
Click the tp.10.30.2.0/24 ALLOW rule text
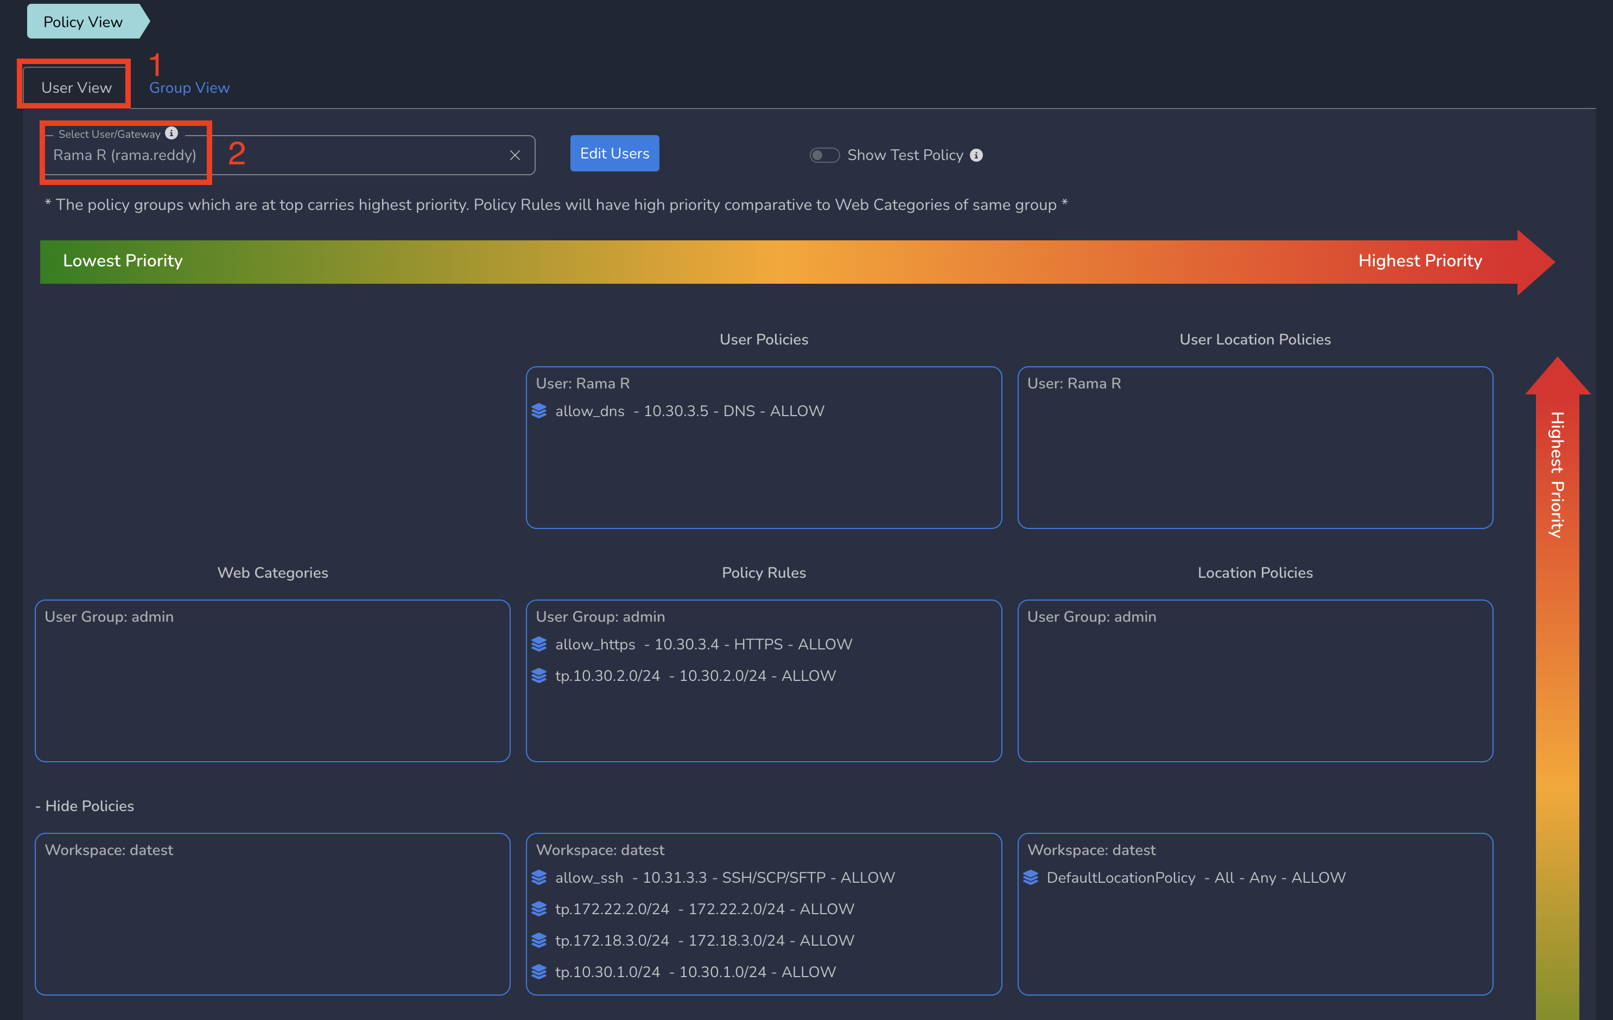coord(696,675)
